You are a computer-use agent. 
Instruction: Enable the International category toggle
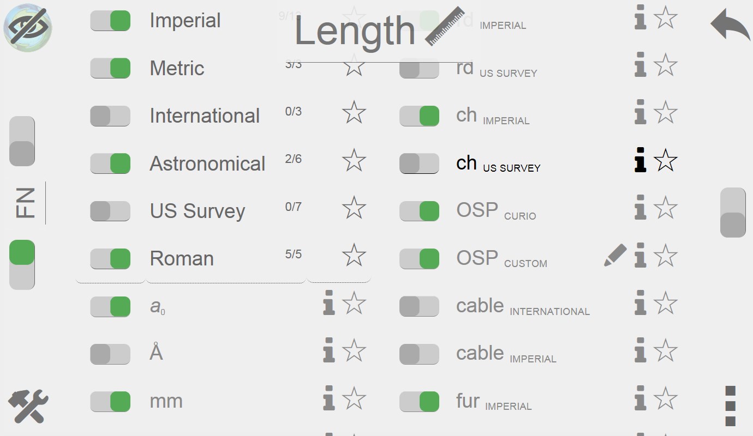pyautogui.click(x=110, y=116)
